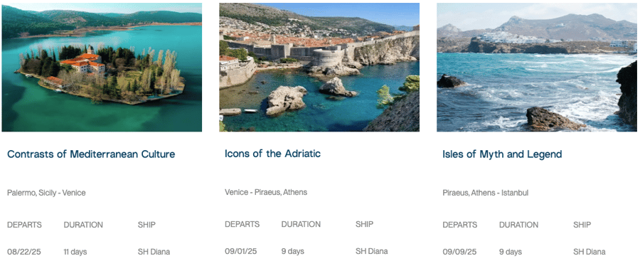This screenshot has height=266, width=640.
Task: Open the Dubrovnik walled city photo
Action: coord(319,68)
